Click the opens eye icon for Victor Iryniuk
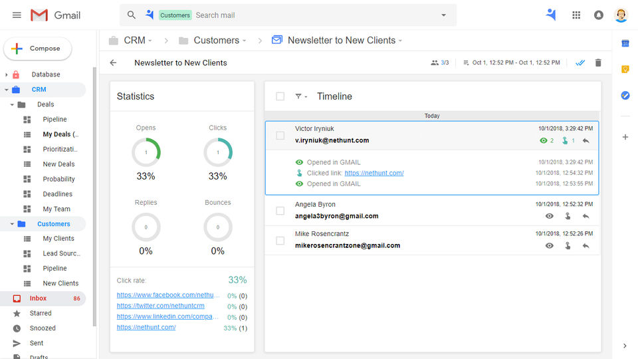638x359 pixels. tap(543, 140)
